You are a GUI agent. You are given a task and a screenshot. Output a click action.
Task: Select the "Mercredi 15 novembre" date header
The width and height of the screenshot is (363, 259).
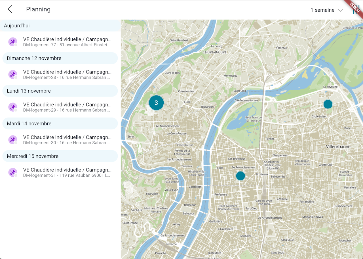[33, 156]
